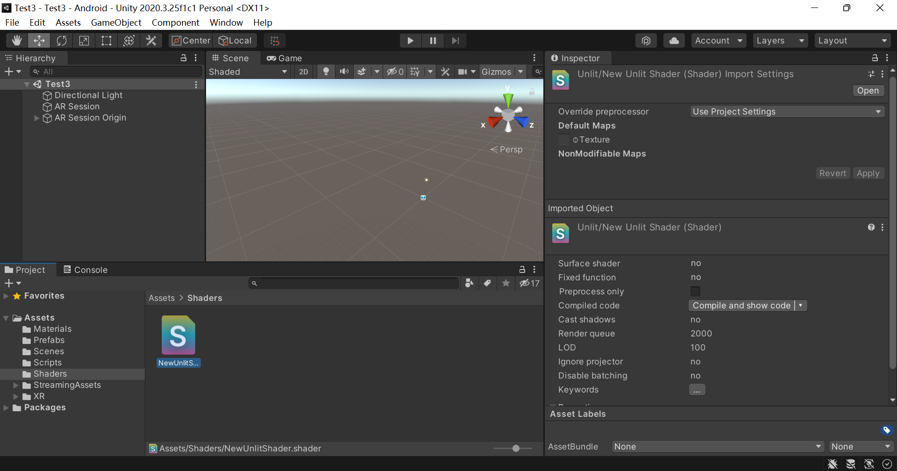Toggle scene effects like skybox

(x=362, y=71)
